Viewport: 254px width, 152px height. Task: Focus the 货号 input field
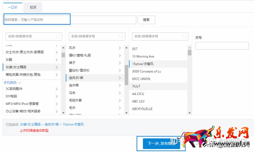tap(222, 46)
